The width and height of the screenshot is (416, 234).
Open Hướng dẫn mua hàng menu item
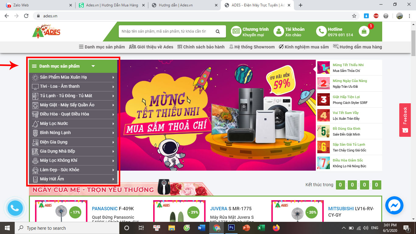pyautogui.click(x=358, y=47)
